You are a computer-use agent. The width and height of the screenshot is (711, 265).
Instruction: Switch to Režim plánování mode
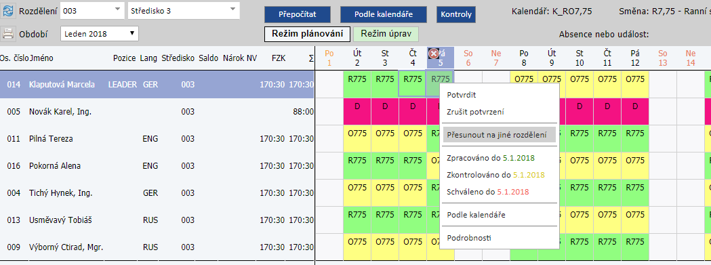point(308,34)
